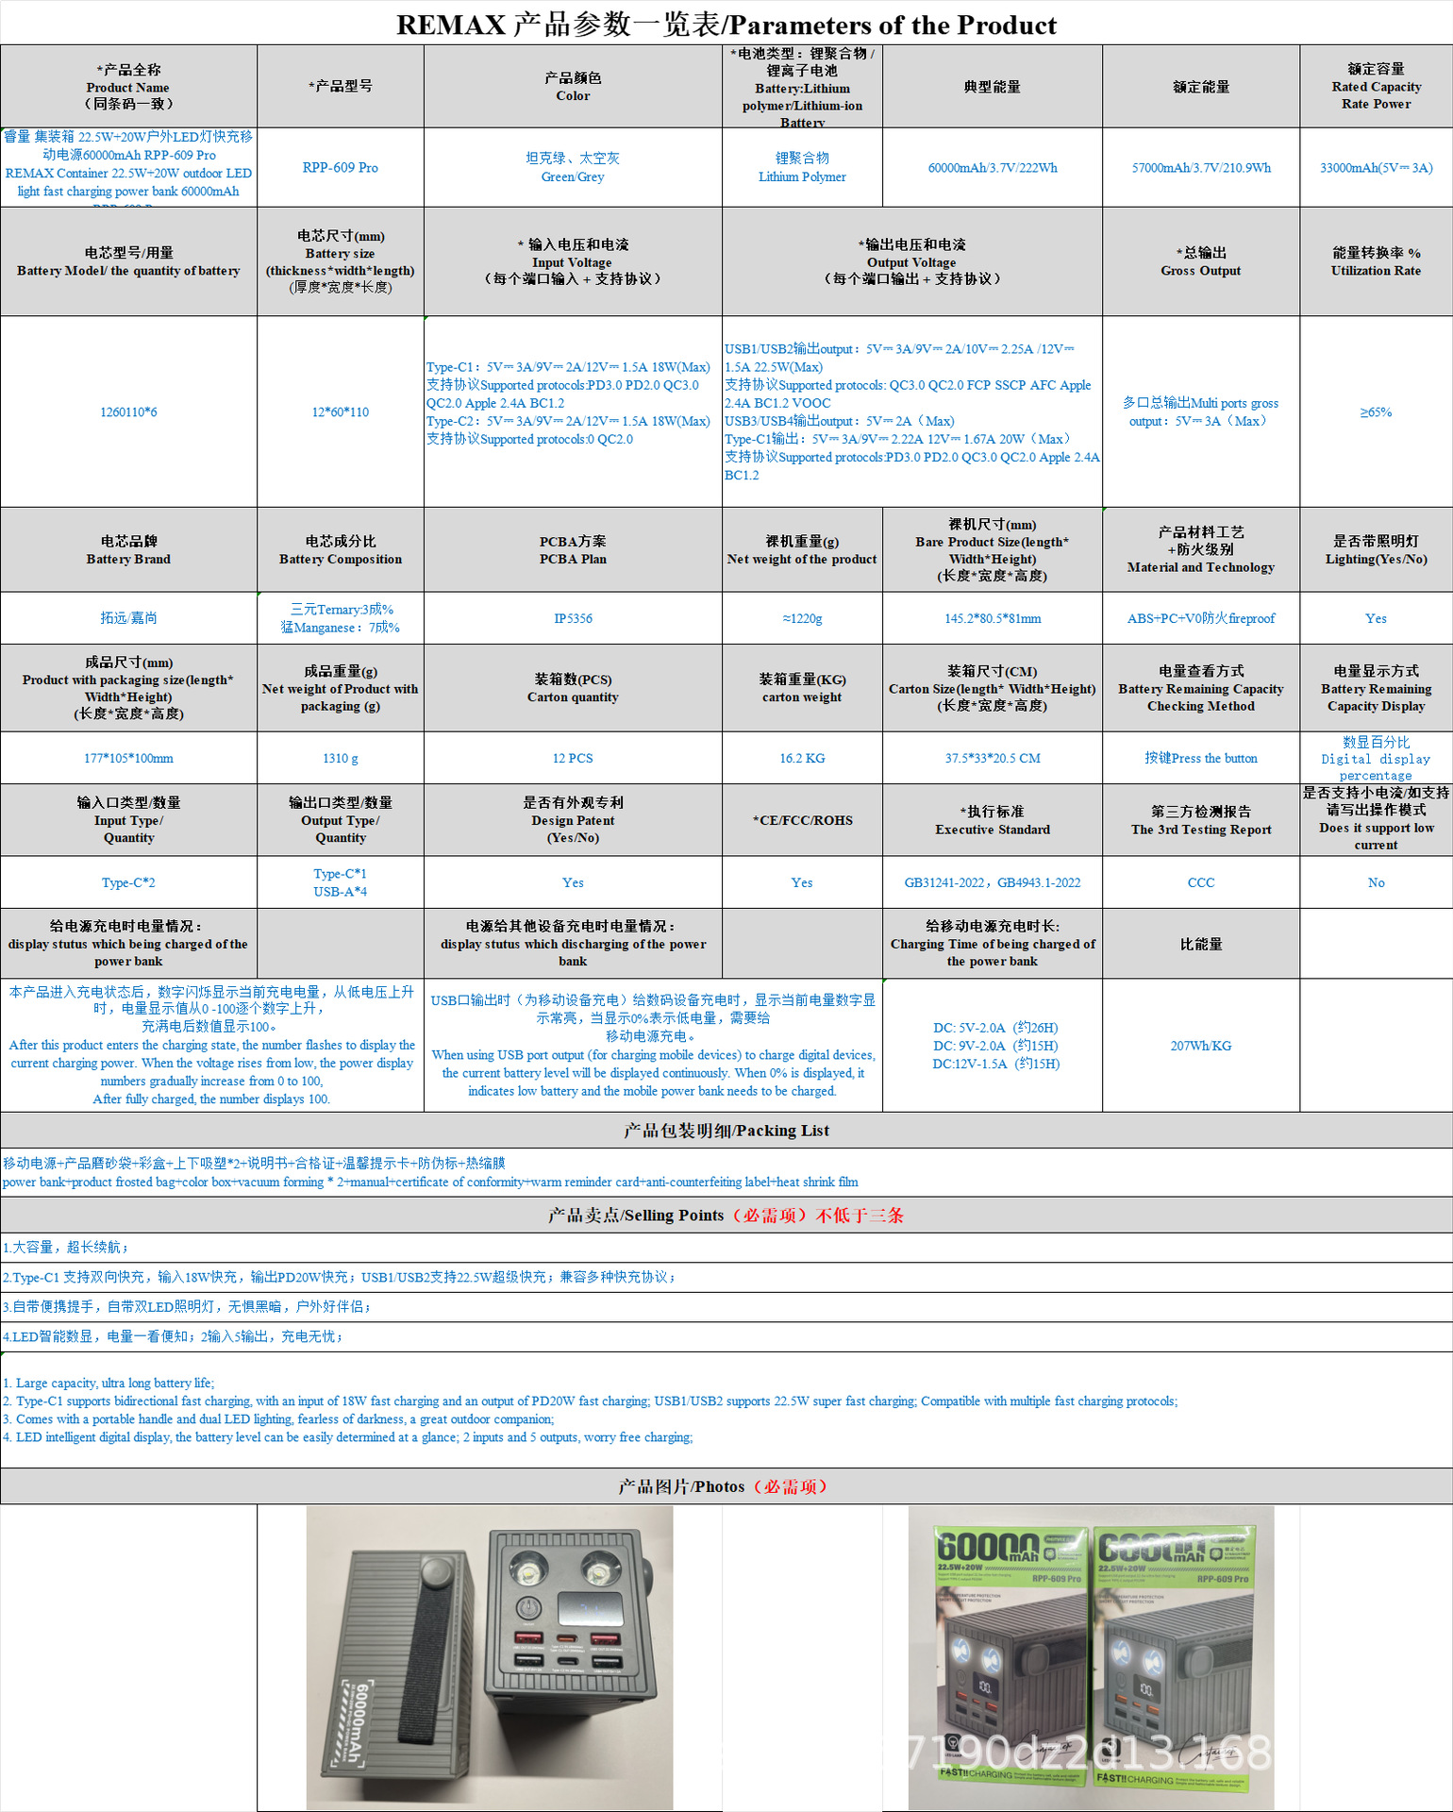
Task: Select the output type cell "Type-C*1 USB-A*4"
Action: coord(341,882)
